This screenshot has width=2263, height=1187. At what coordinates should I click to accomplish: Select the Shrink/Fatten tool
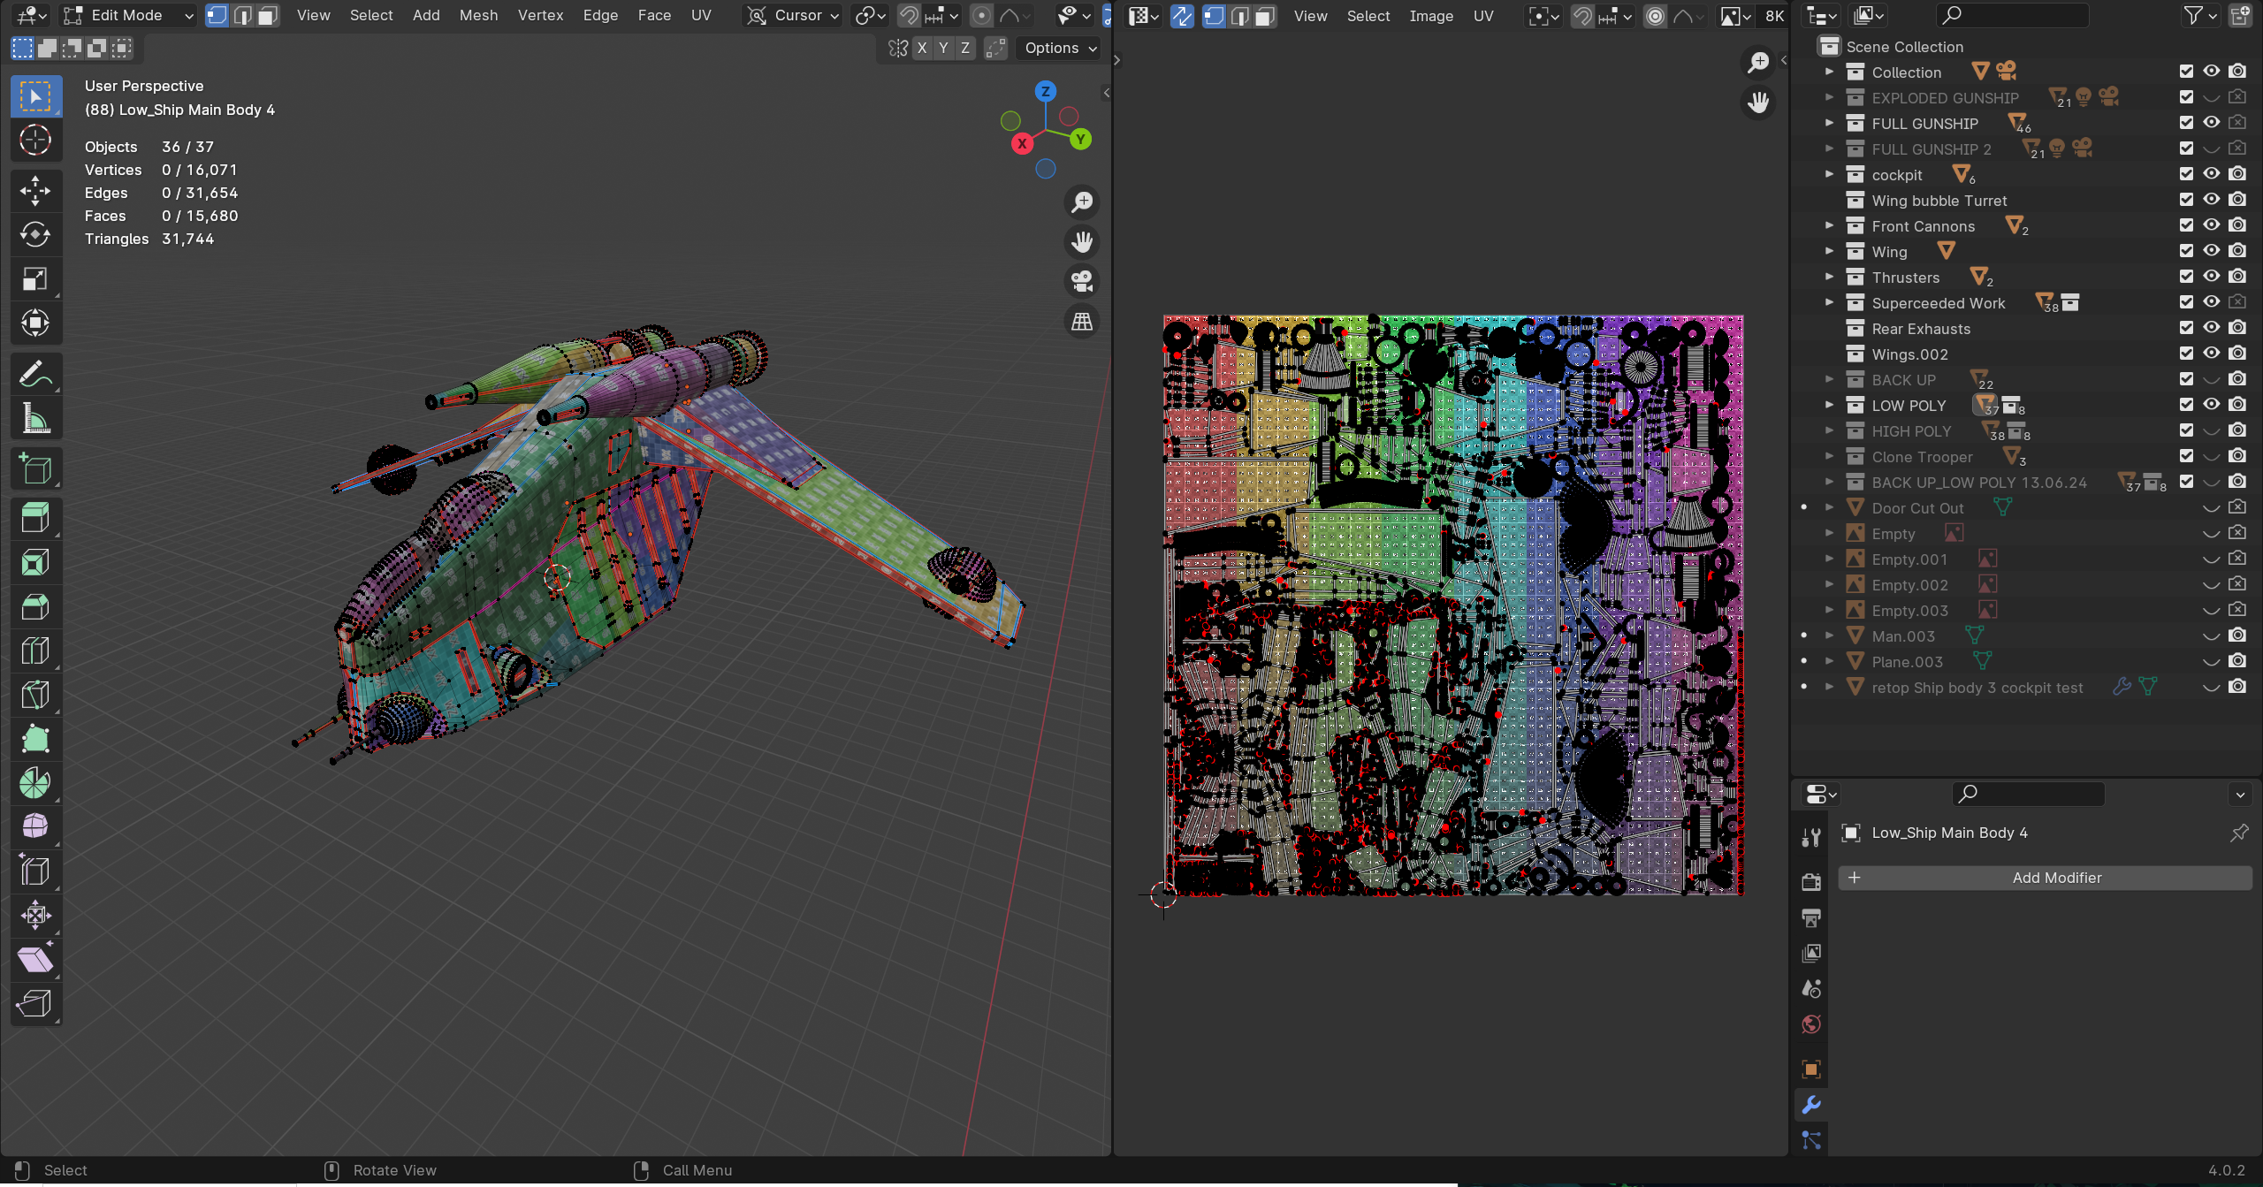35,916
